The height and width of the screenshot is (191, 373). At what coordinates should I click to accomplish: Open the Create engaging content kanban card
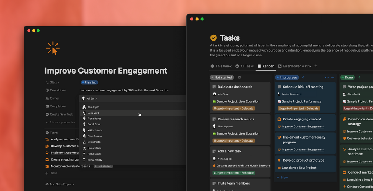point(305,123)
